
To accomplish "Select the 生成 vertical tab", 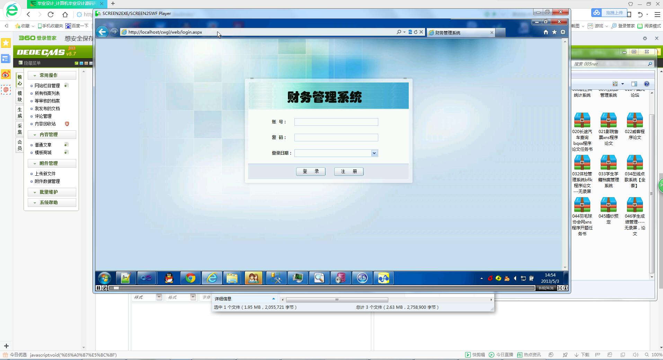I will tap(20, 113).
